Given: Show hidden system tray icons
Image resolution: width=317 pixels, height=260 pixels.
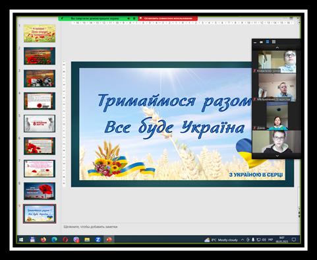Looking at the screenshot, I should (243, 240).
